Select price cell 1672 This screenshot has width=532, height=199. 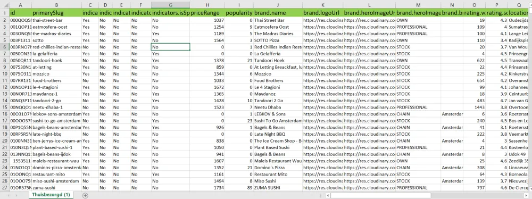[x=207, y=87]
